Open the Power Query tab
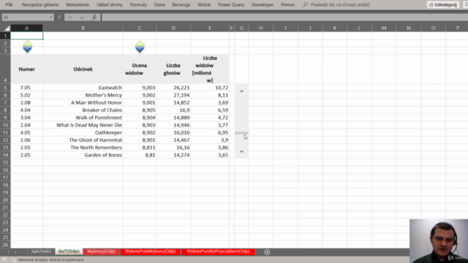The width and height of the screenshot is (468, 263). tap(231, 5)
